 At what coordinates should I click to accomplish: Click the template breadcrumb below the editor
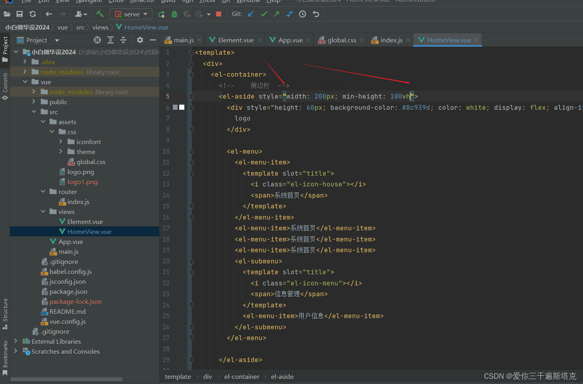click(x=178, y=376)
